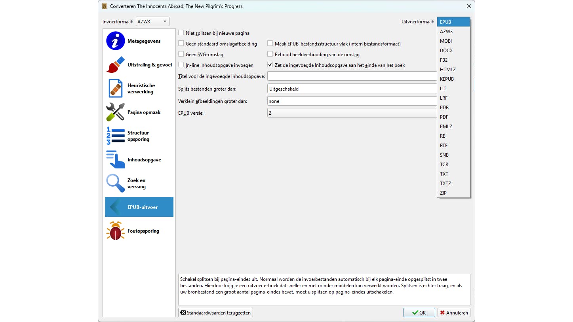This screenshot has height=322, width=573.
Task: Select the EPUB-uitvoer section
Action: pos(139,207)
